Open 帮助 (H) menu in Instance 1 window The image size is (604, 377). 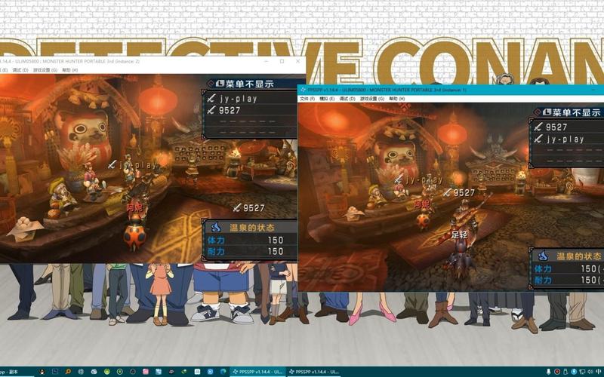tap(397, 99)
